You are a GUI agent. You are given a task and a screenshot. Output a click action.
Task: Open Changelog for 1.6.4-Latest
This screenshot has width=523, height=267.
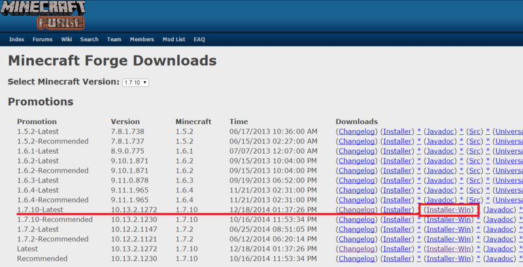click(x=356, y=190)
